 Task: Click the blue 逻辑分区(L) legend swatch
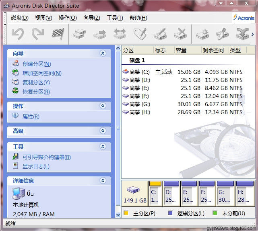tap(170, 213)
